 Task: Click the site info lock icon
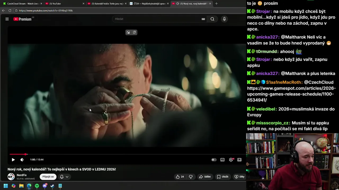[x=16, y=11]
